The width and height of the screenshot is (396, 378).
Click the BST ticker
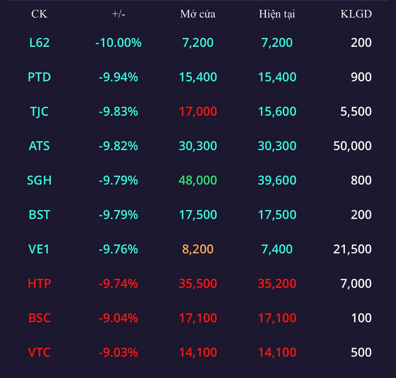click(39, 215)
